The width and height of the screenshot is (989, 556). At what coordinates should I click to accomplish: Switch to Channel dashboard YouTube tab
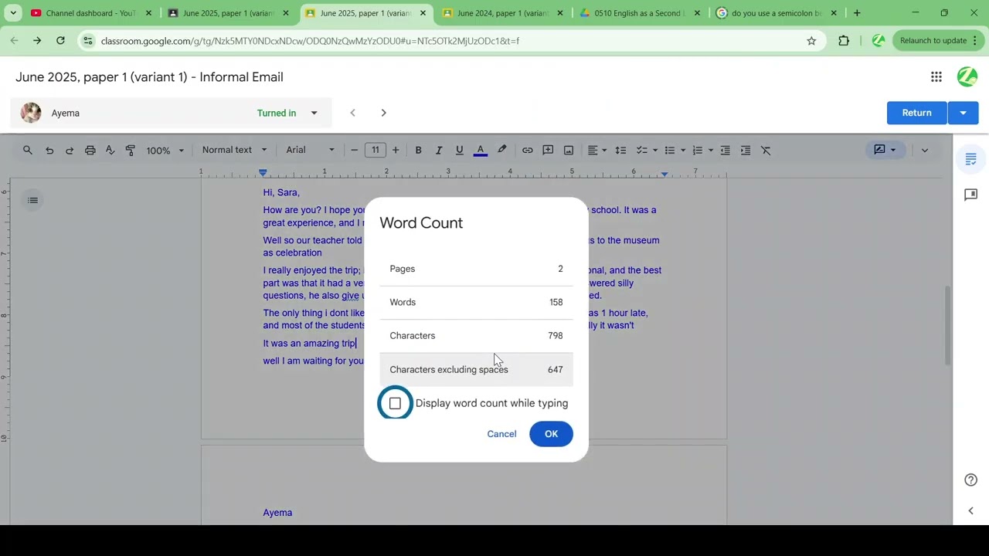pyautogui.click(x=91, y=13)
